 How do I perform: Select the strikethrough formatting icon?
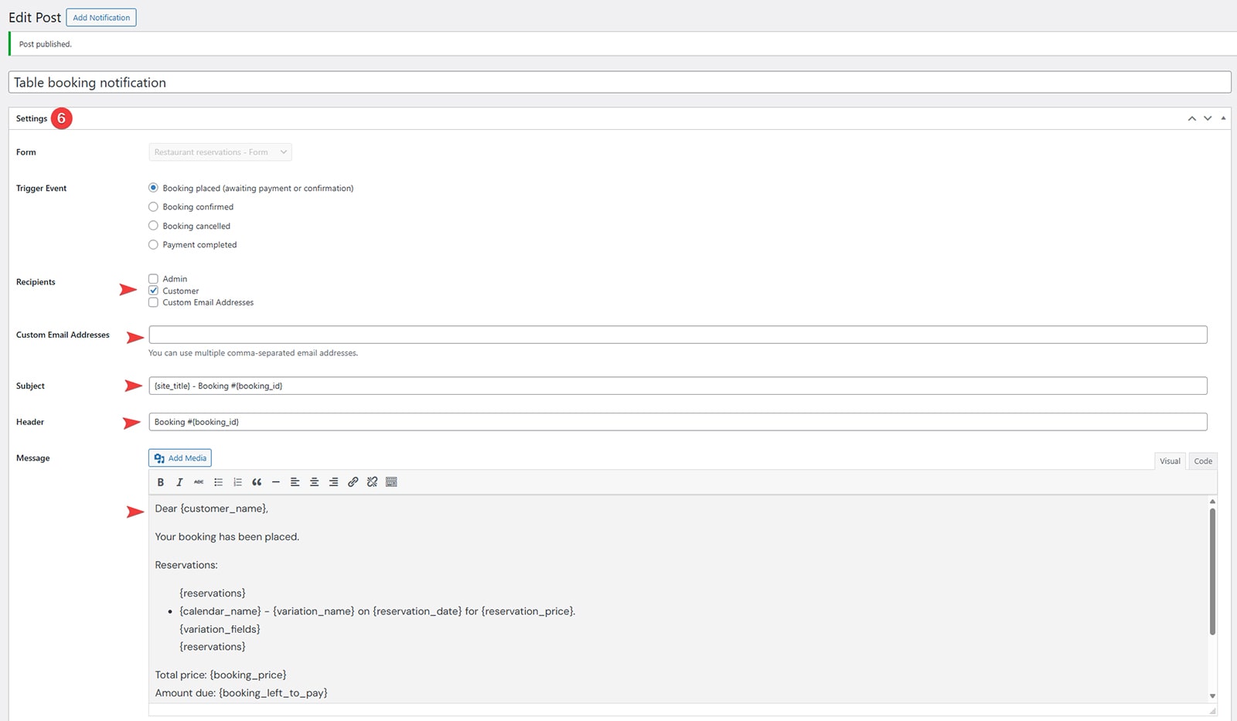(x=199, y=481)
